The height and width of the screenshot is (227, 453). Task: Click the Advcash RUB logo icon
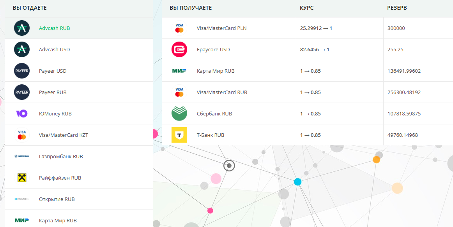(x=22, y=28)
